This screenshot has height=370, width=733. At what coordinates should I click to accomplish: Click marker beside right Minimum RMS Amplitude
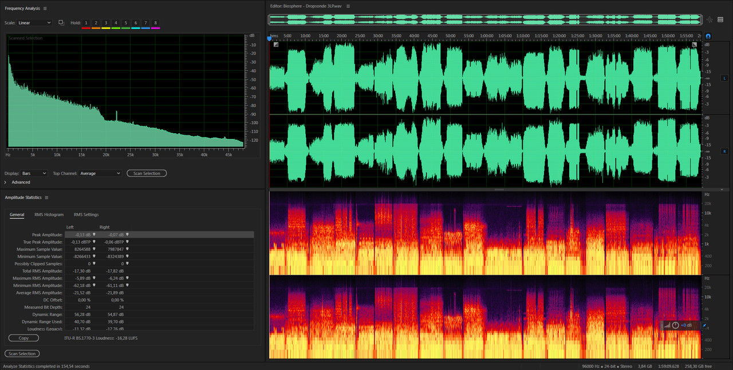tap(128, 285)
